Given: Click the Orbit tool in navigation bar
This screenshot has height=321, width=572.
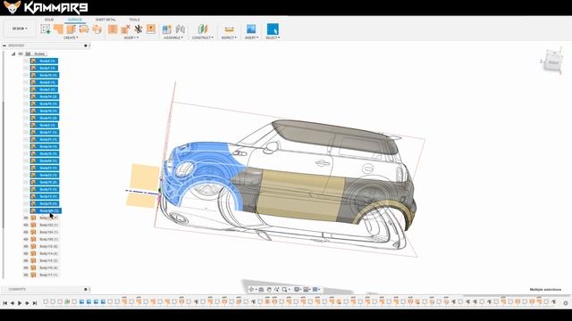Looking at the screenshot, I should pos(251,289).
